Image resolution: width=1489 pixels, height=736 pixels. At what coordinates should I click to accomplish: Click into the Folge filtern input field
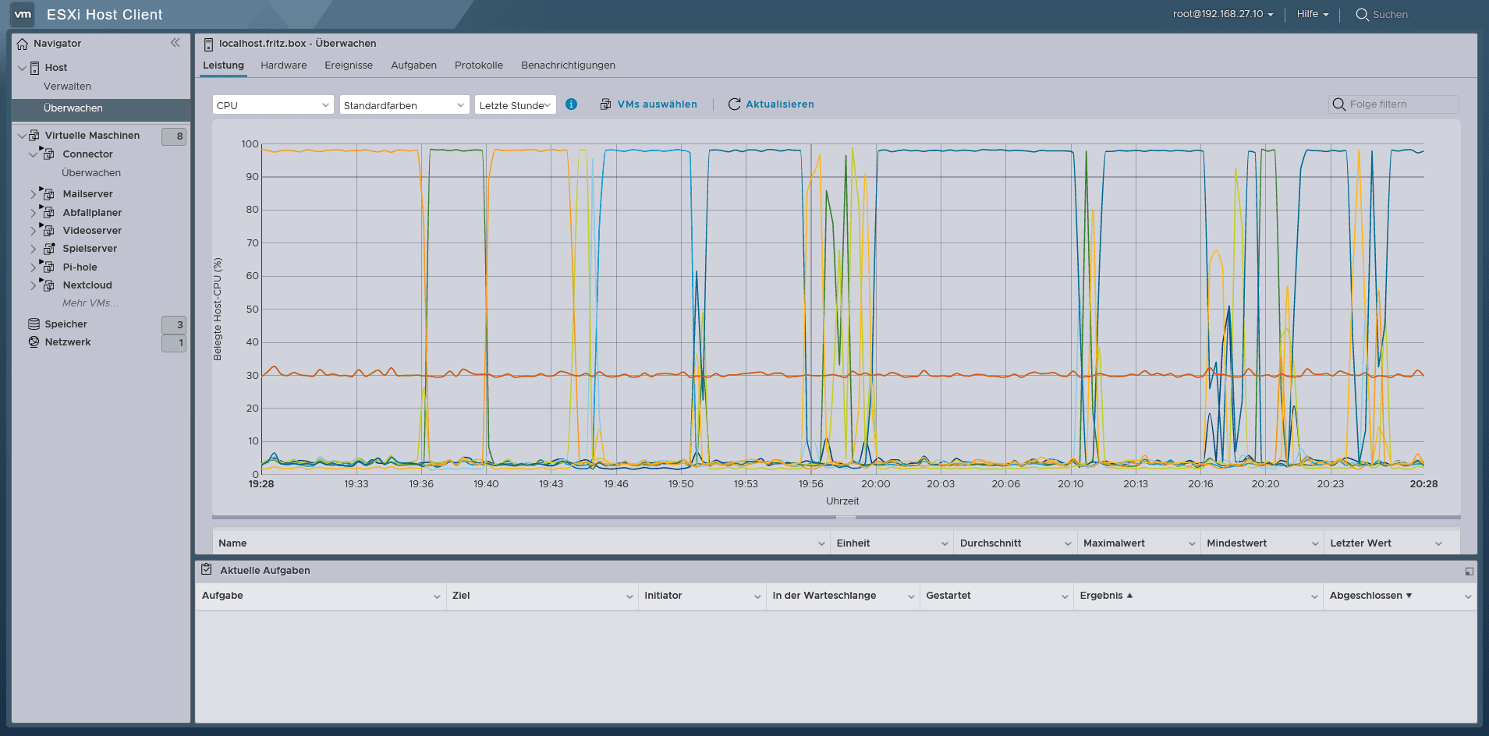point(1394,104)
